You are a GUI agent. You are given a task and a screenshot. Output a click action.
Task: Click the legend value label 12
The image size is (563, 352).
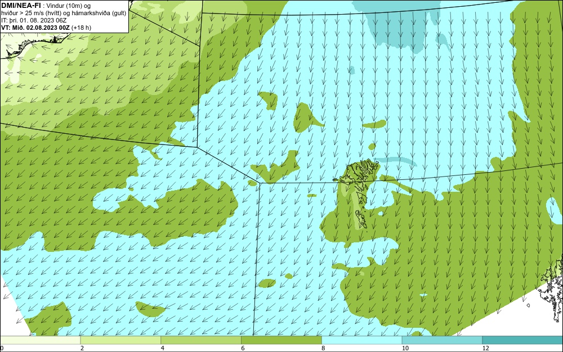pyautogui.click(x=486, y=348)
